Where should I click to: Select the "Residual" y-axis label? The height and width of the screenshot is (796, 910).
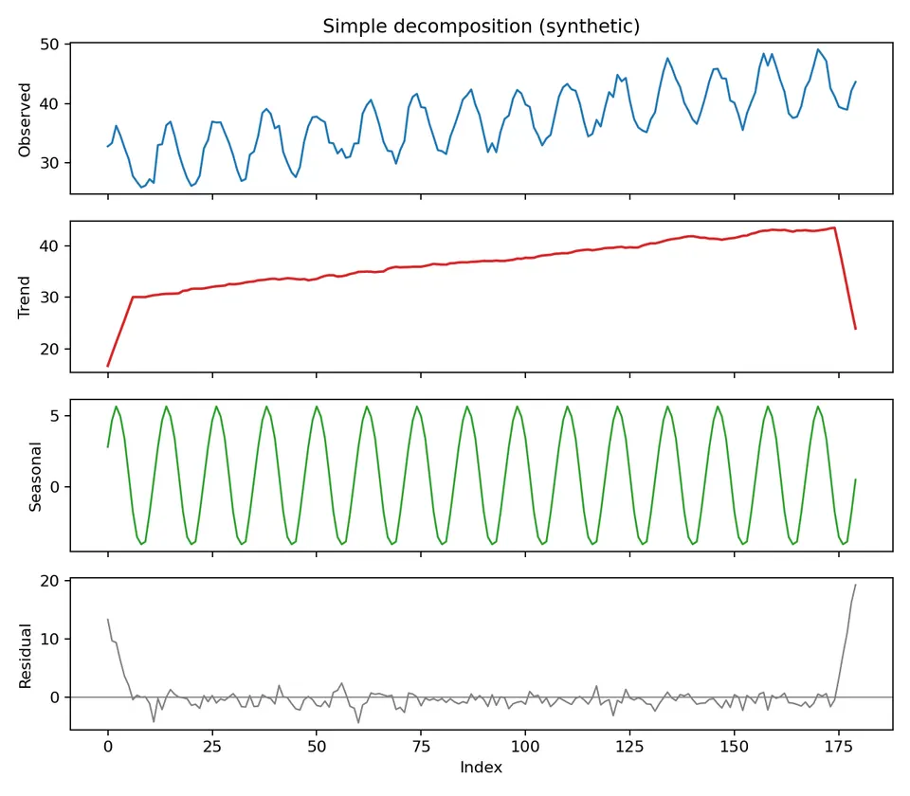click(25, 656)
